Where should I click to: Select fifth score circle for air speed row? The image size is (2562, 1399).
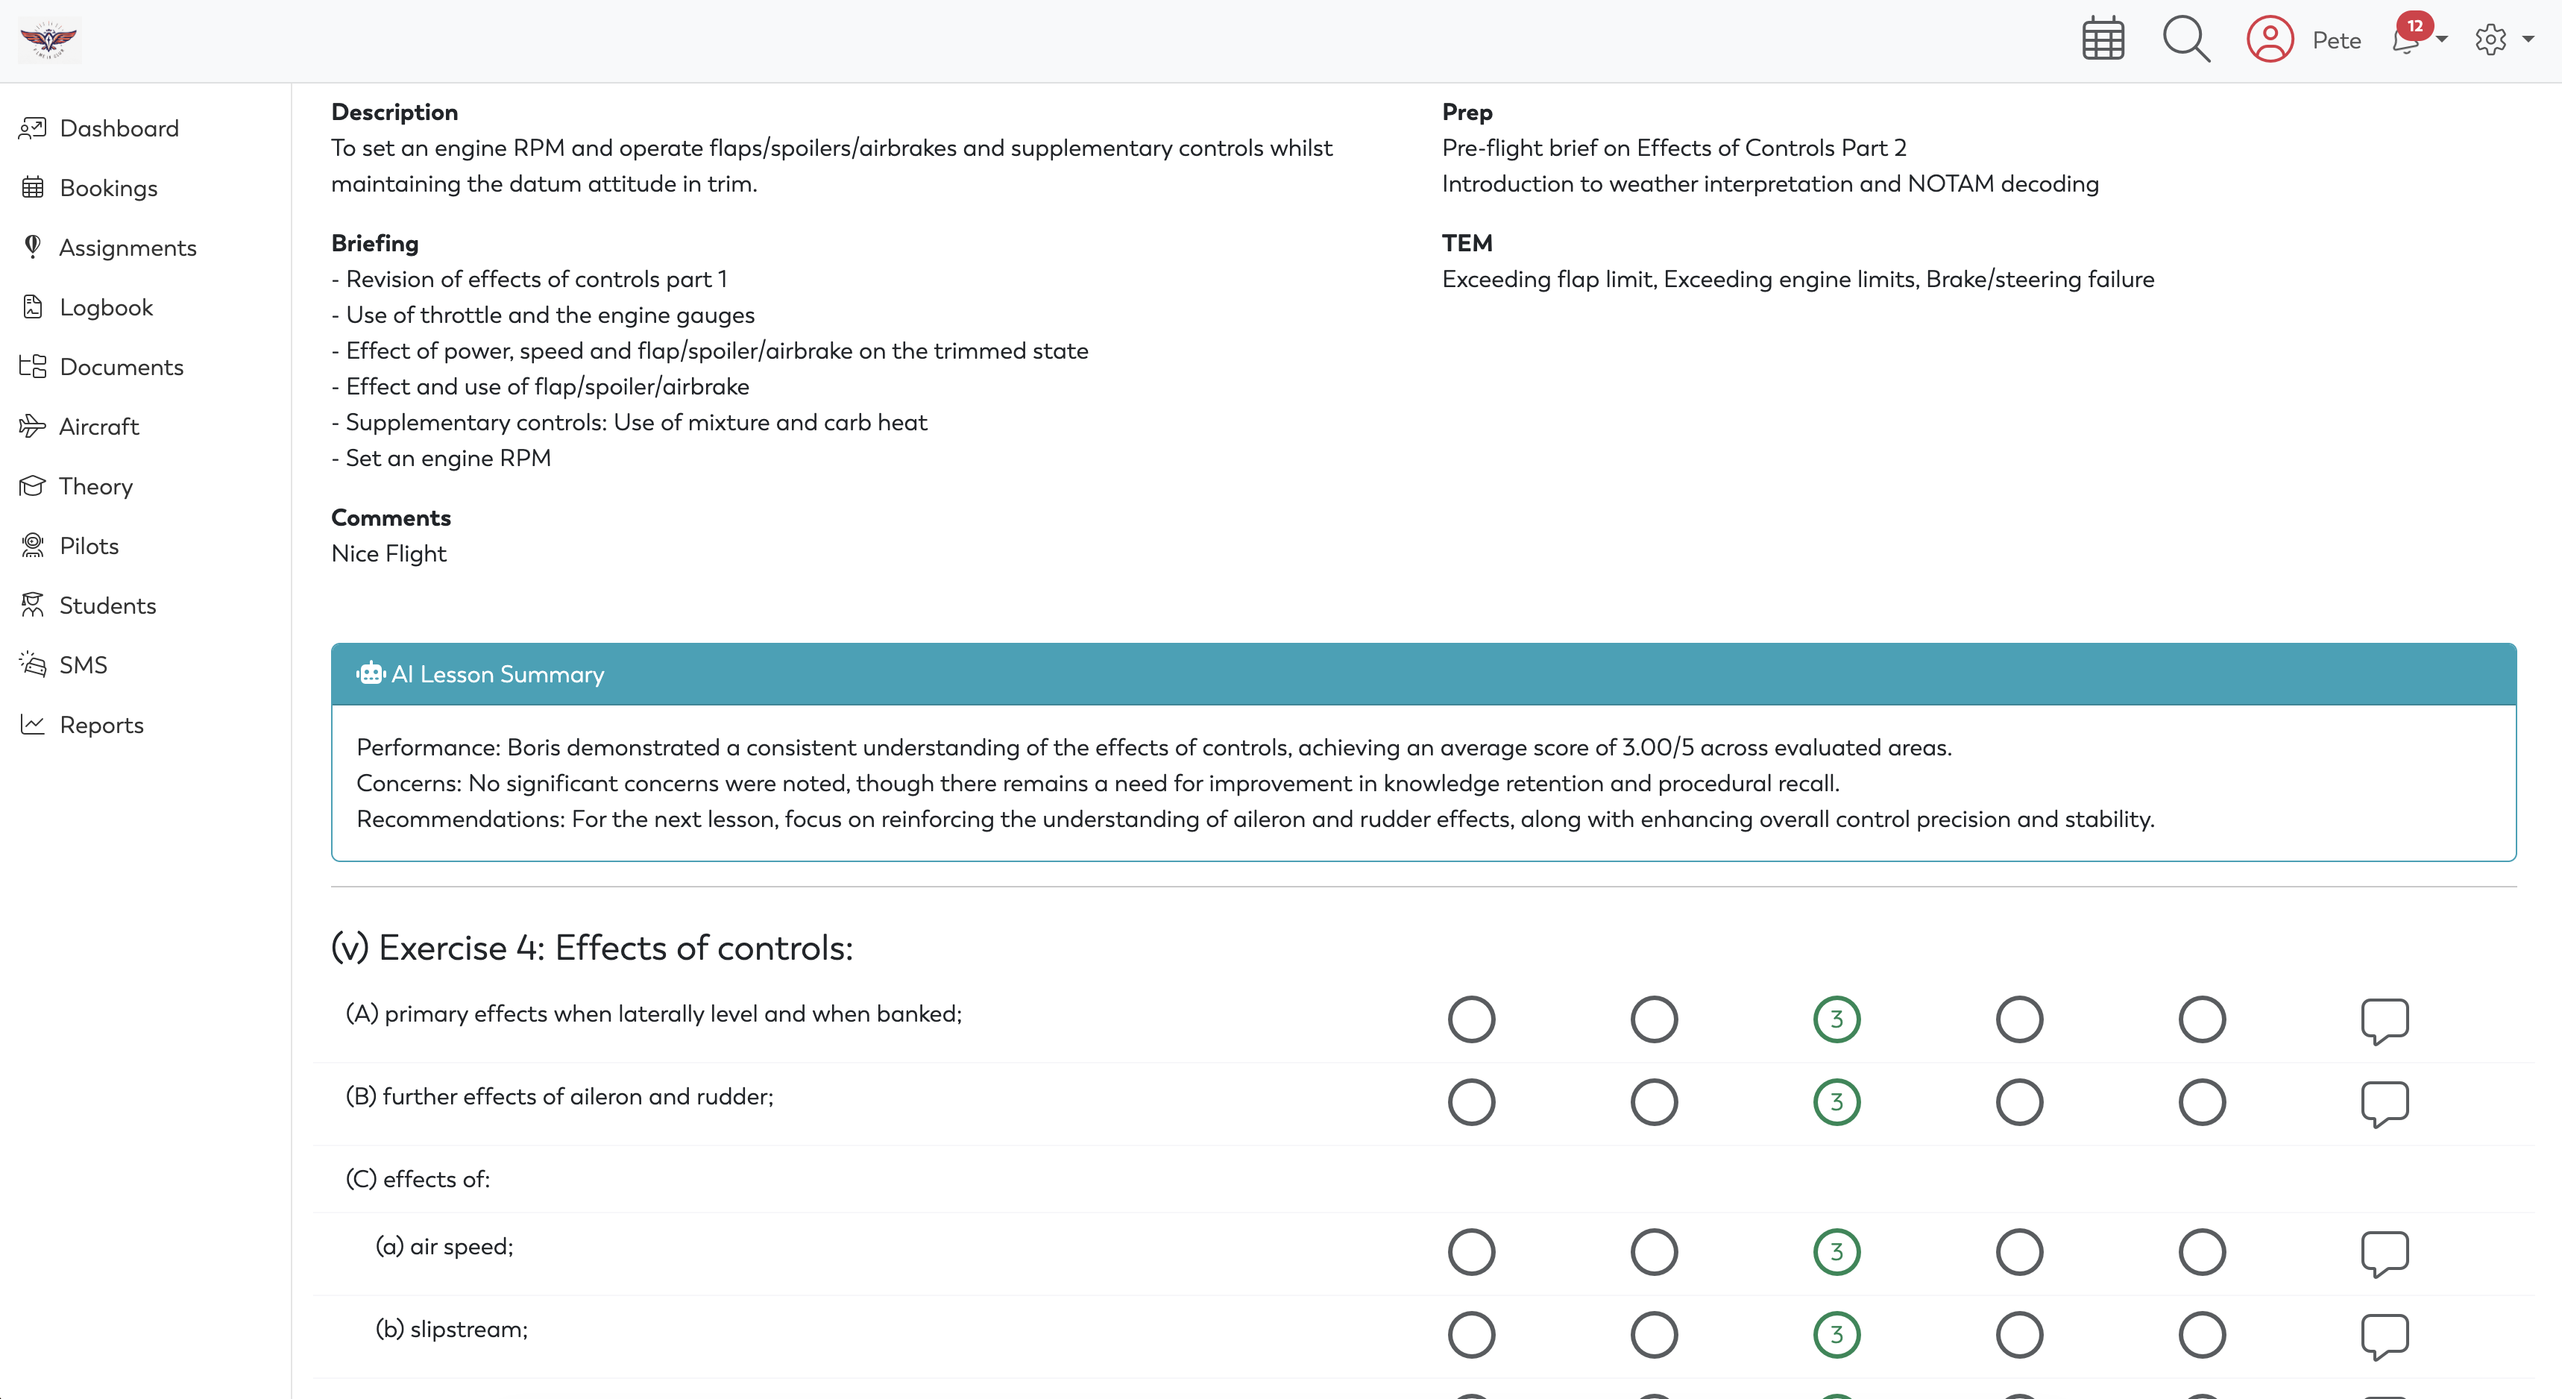tap(2201, 1252)
